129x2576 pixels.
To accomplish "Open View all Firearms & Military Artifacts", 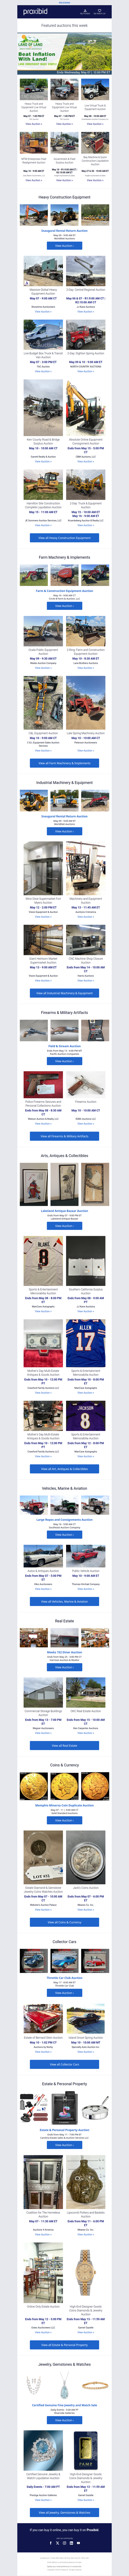I will 64,1136.
